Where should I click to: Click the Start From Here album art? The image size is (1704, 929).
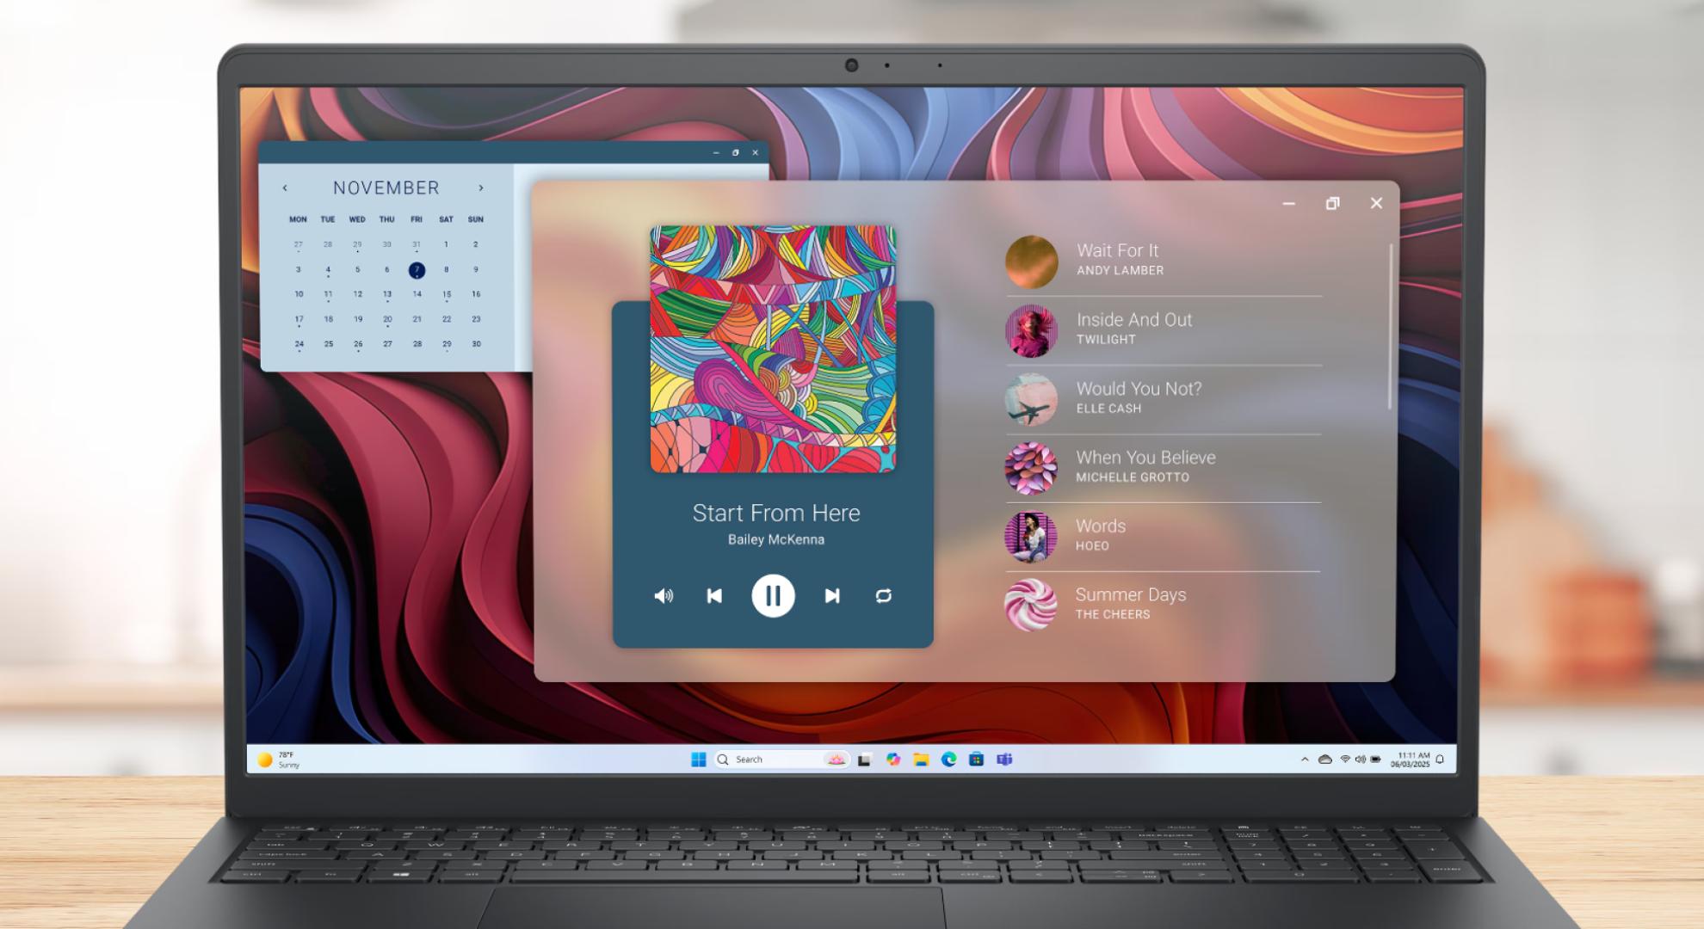[x=773, y=348]
